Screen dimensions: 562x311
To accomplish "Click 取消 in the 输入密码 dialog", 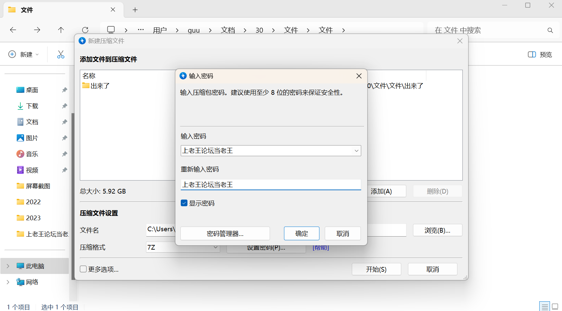I will click(x=343, y=234).
